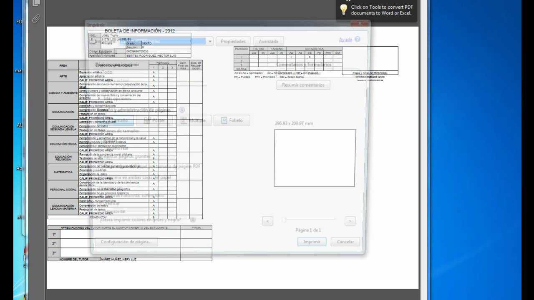Open page thumbnails panel in Reader sidebar
This screenshot has height=300, width=534.
tap(36, 2)
